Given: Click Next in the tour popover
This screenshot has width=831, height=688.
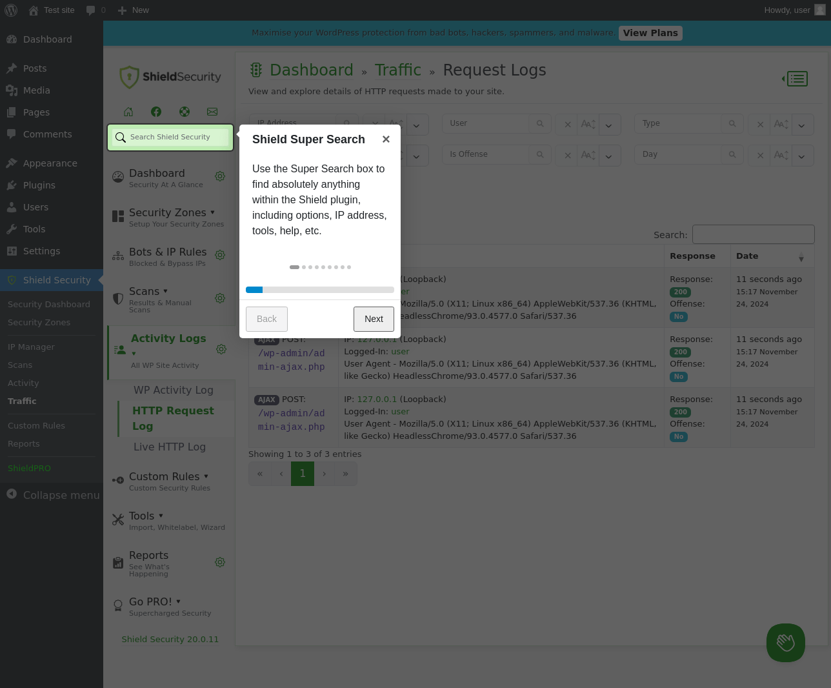Looking at the screenshot, I should coord(374,319).
